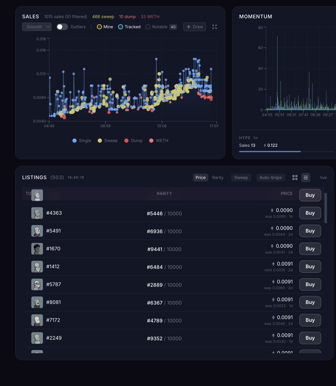Buy token #1412
Viewport: 336px width, 386px height.
click(310, 266)
